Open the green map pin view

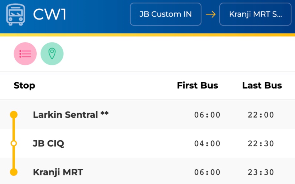pyautogui.click(x=52, y=54)
